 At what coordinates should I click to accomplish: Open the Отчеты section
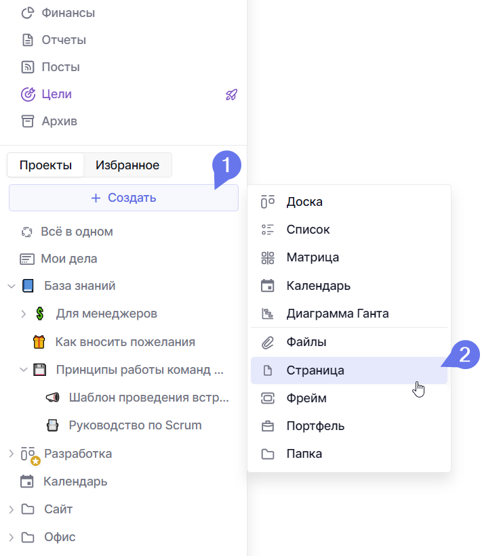(x=64, y=40)
